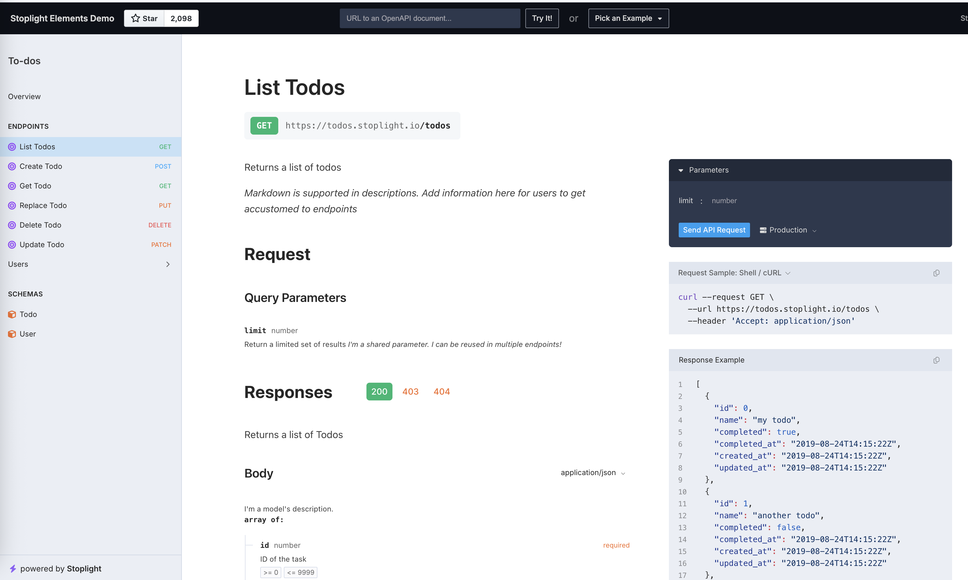
Task: Click the '"name": "another todo"' response line
Action: point(769,515)
